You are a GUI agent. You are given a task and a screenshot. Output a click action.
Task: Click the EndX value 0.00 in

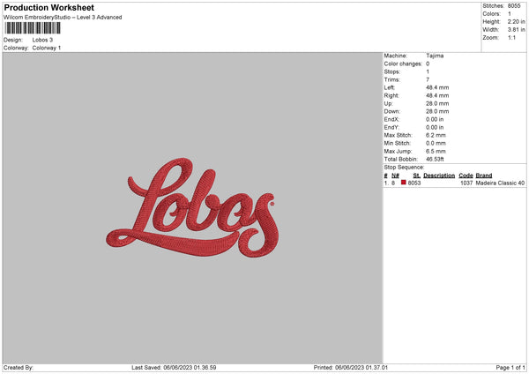pyautogui.click(x=435, y=119)
